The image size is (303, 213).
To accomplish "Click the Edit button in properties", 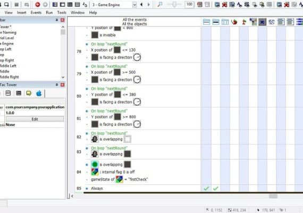I will point(35,119).
